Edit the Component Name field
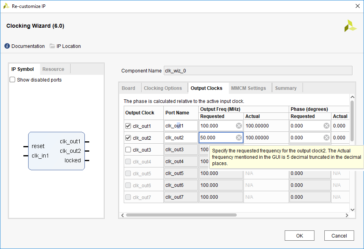364x249 pixels. (x=258, y=71)
